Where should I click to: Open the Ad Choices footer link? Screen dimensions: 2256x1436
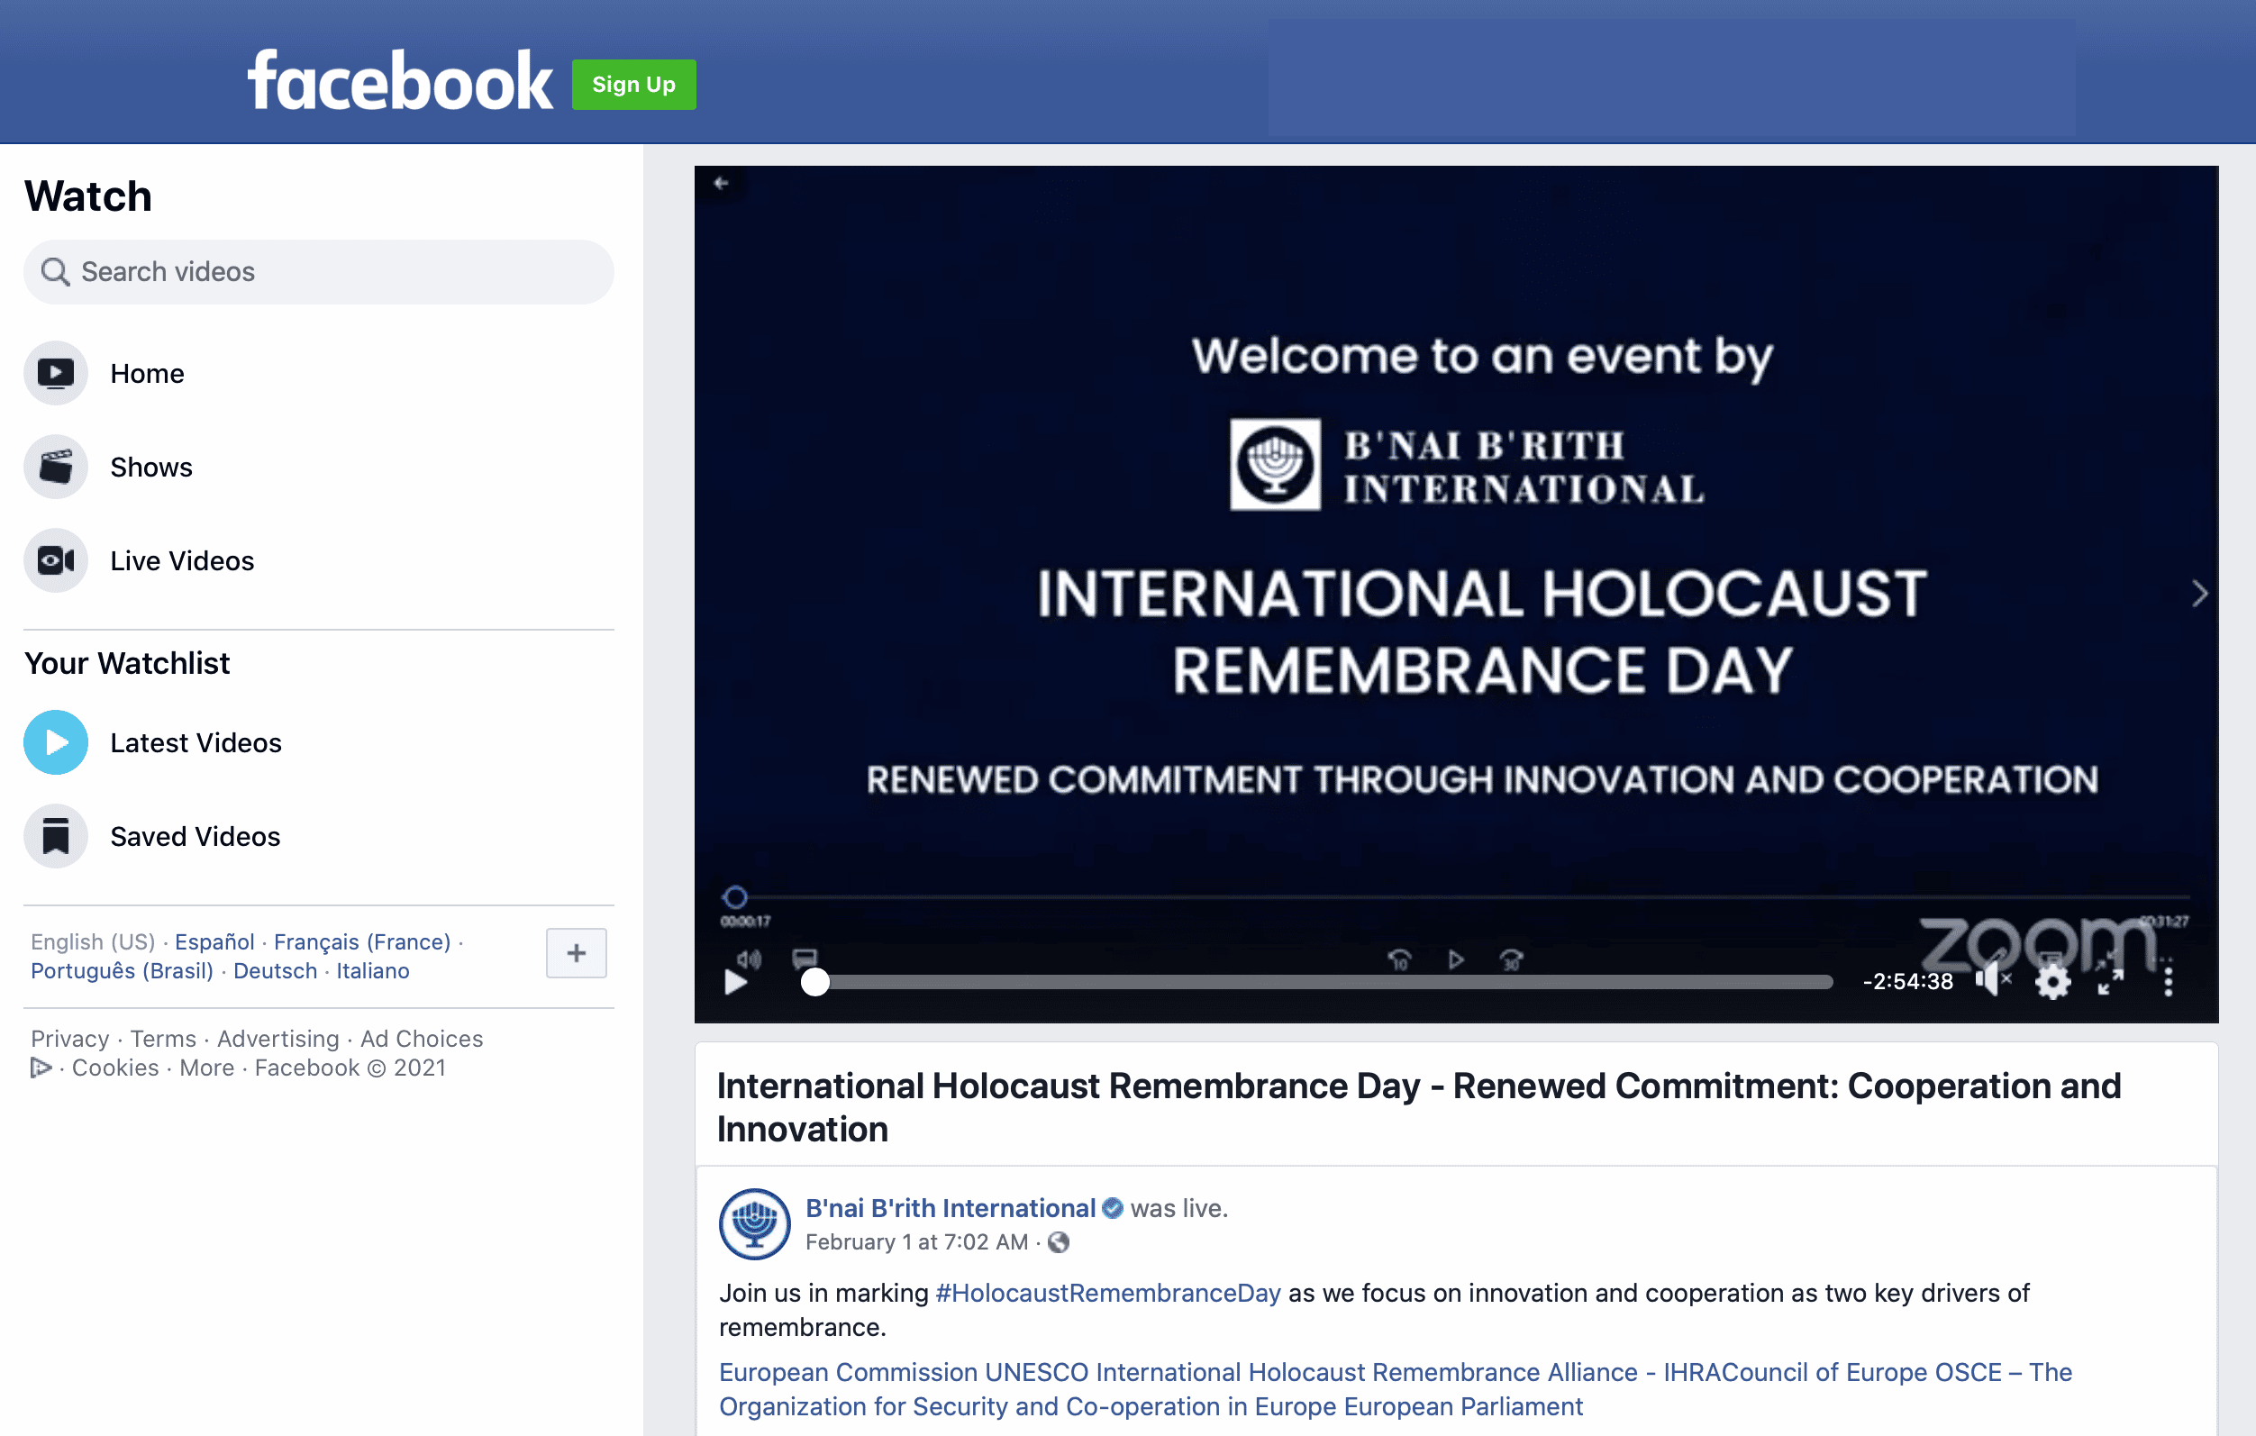click(x=422, y=1039)
